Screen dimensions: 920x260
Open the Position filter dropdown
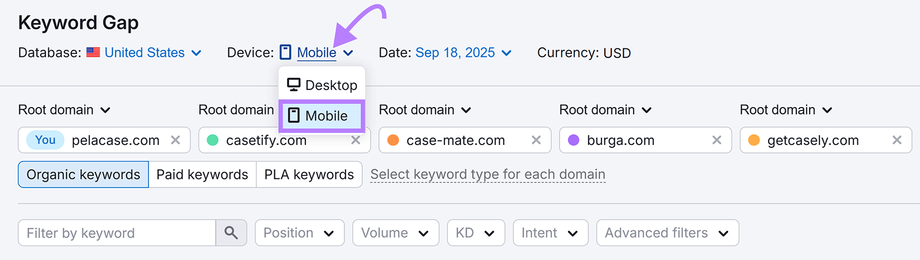click(x=299, y=233)
